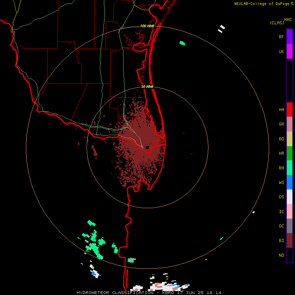Click the BI biological legend swatch

click(289, 241)
